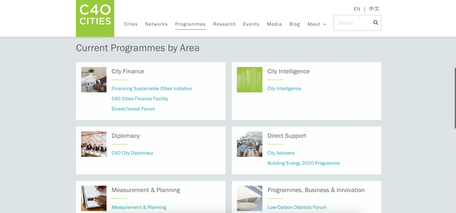Select the Programmes menu item
Image resolution: width=456 pixels, height=213 pixels.
point(190,24)
